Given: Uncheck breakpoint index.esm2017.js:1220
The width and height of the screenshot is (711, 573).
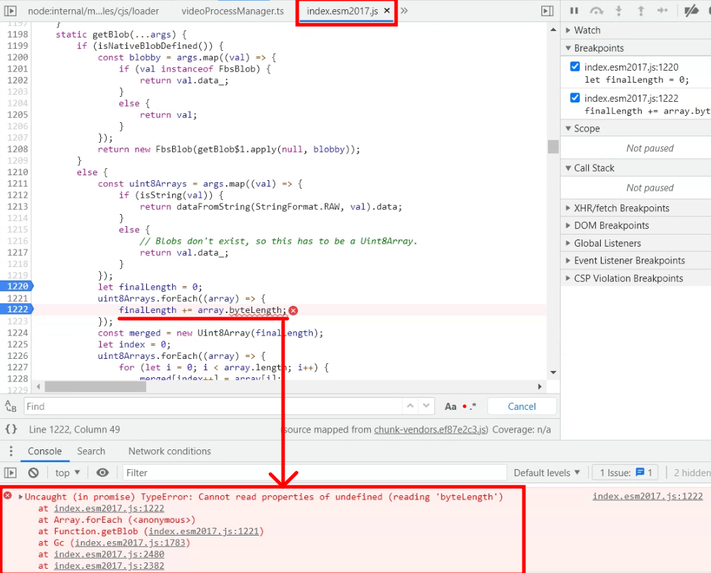Looking at the screenshot, I should (575, 66).
